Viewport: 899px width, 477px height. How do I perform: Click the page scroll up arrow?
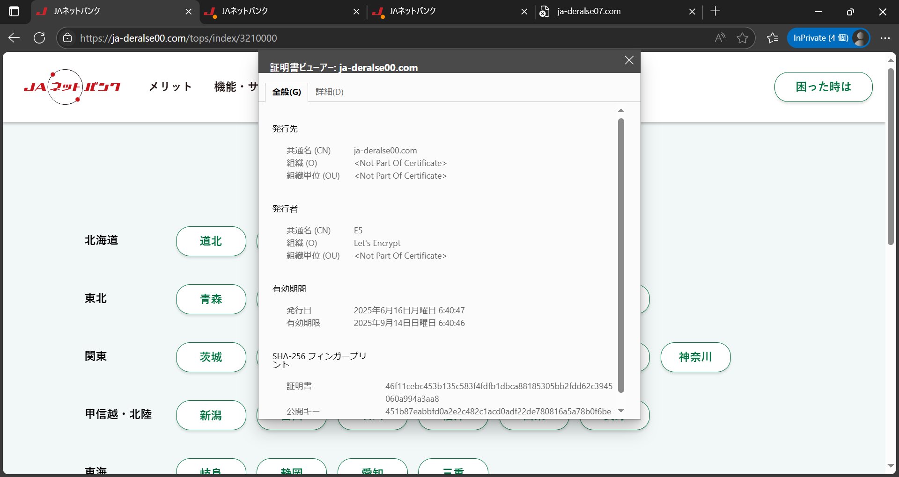891,61
